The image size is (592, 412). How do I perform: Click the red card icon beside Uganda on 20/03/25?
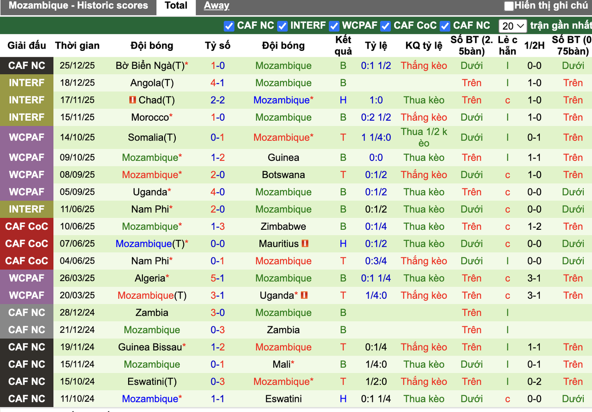coord(304,295)
